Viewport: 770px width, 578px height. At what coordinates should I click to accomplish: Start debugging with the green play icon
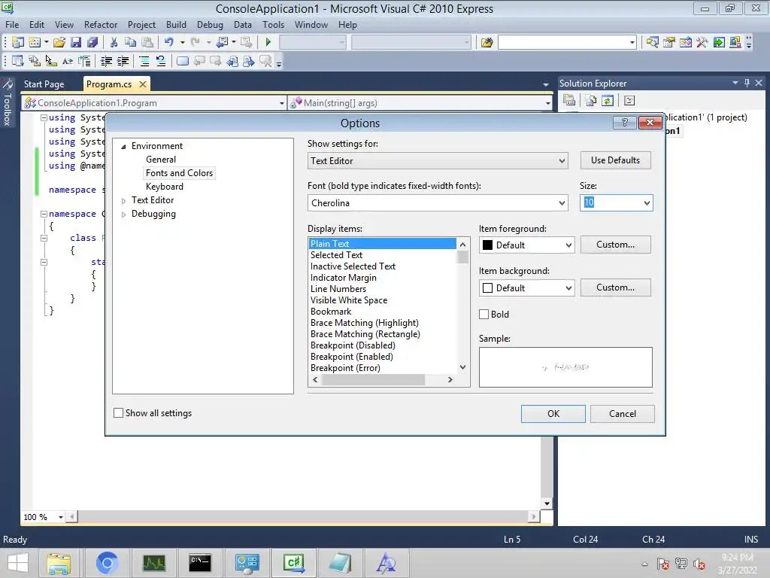(x=268, y=42)
